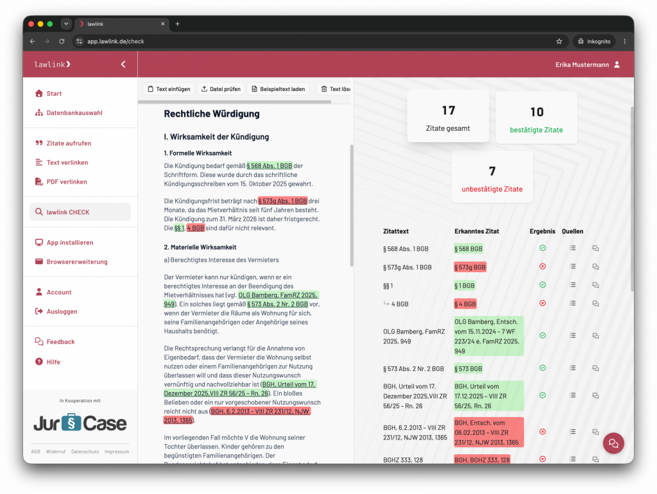Open the JurCase partner logo
Image resolution: width=657 pixels, height=494 pixels.
80,422
